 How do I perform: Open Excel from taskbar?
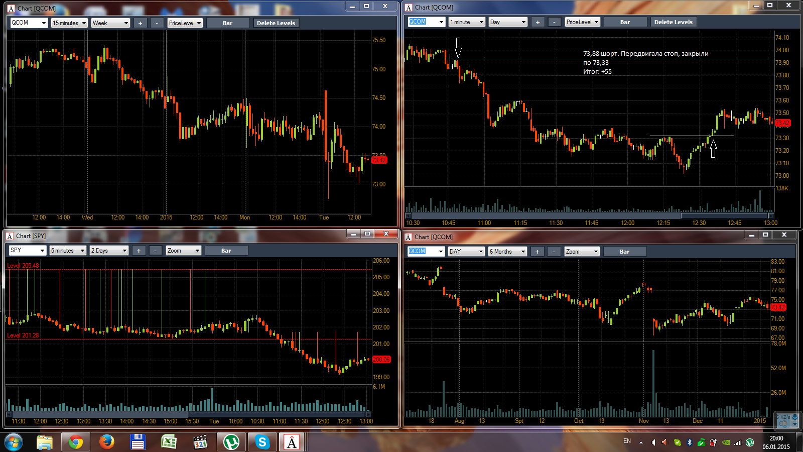click(169, 442)
